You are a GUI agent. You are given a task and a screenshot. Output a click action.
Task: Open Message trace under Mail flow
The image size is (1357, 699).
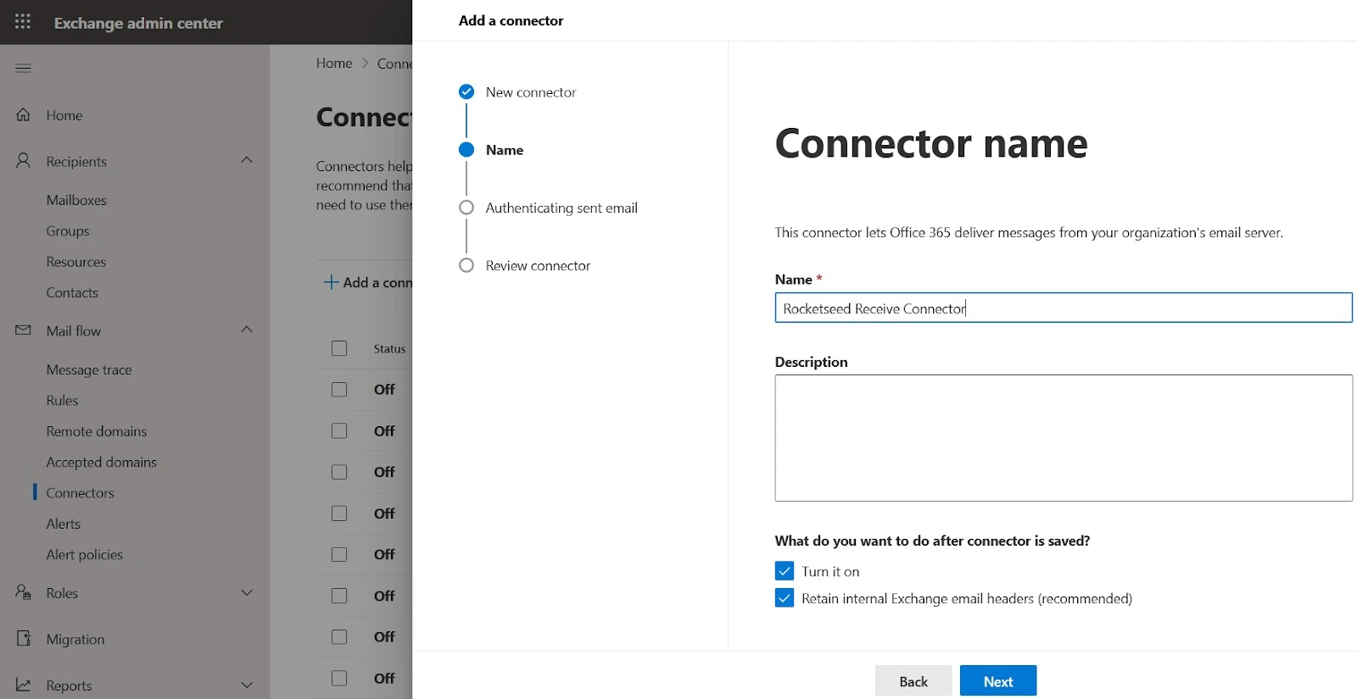[x=89, y=369]
